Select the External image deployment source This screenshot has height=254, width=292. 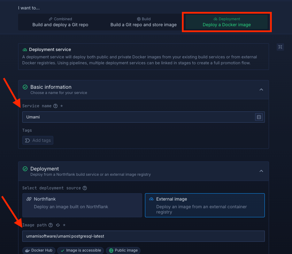point(205,205)
